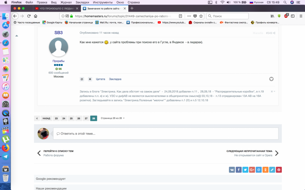Open Перейти к списку тем link

point(55,153)
